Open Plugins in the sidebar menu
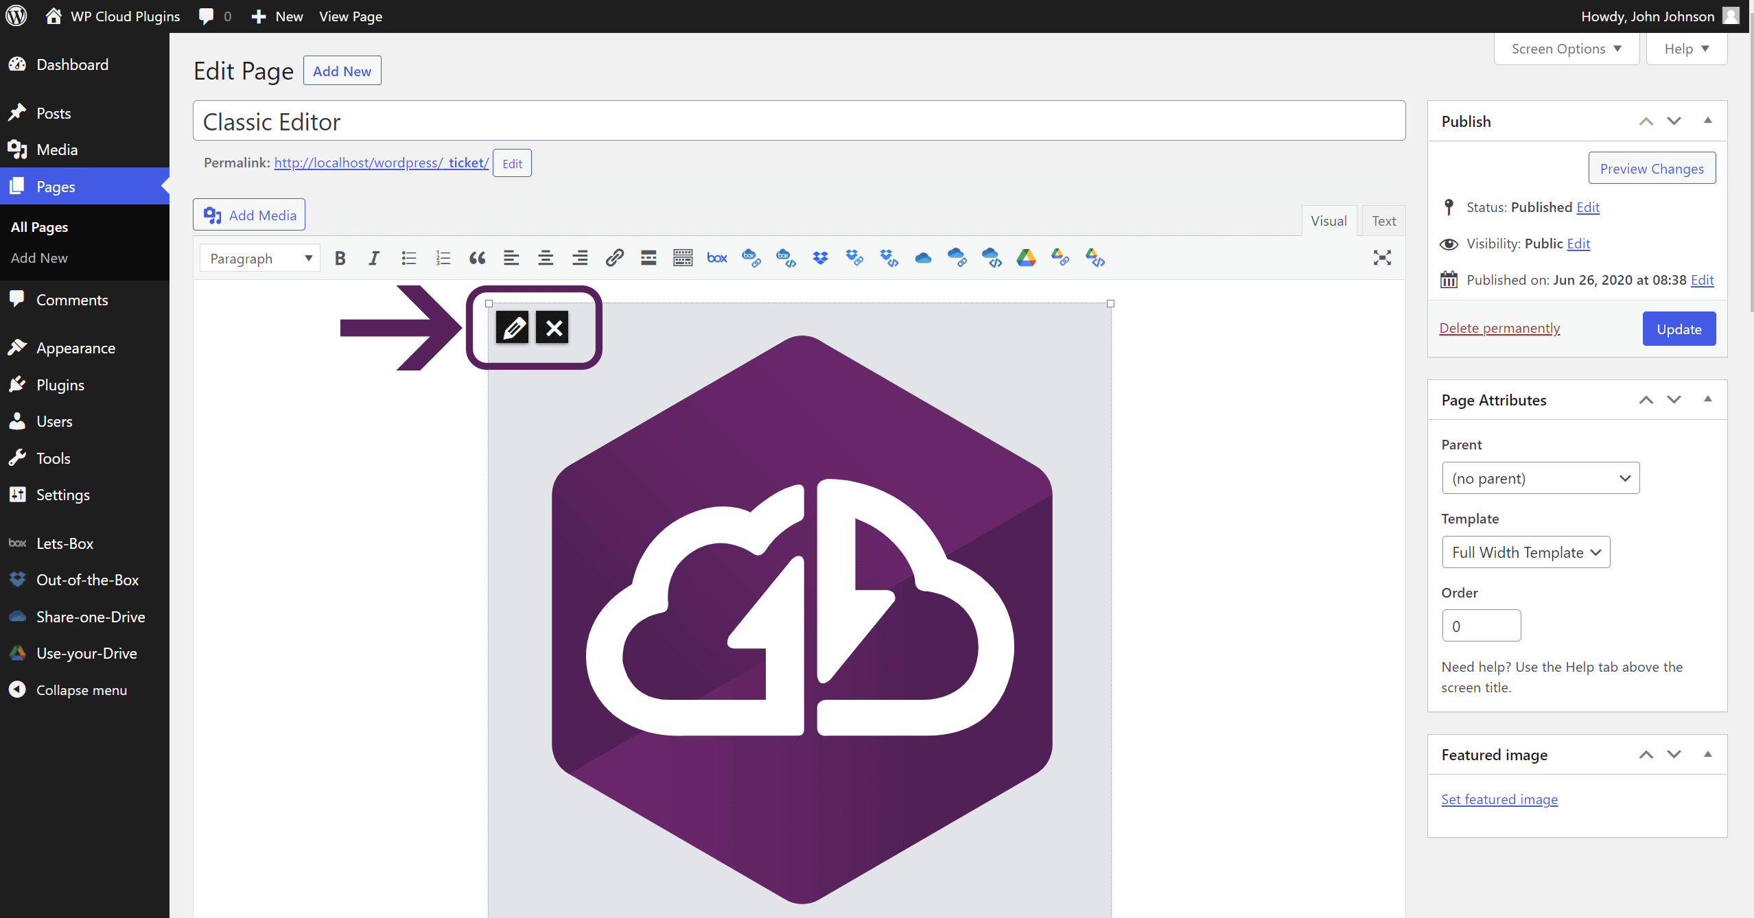Viewport: 1754px width, 918px height. (x=60, y=385)
